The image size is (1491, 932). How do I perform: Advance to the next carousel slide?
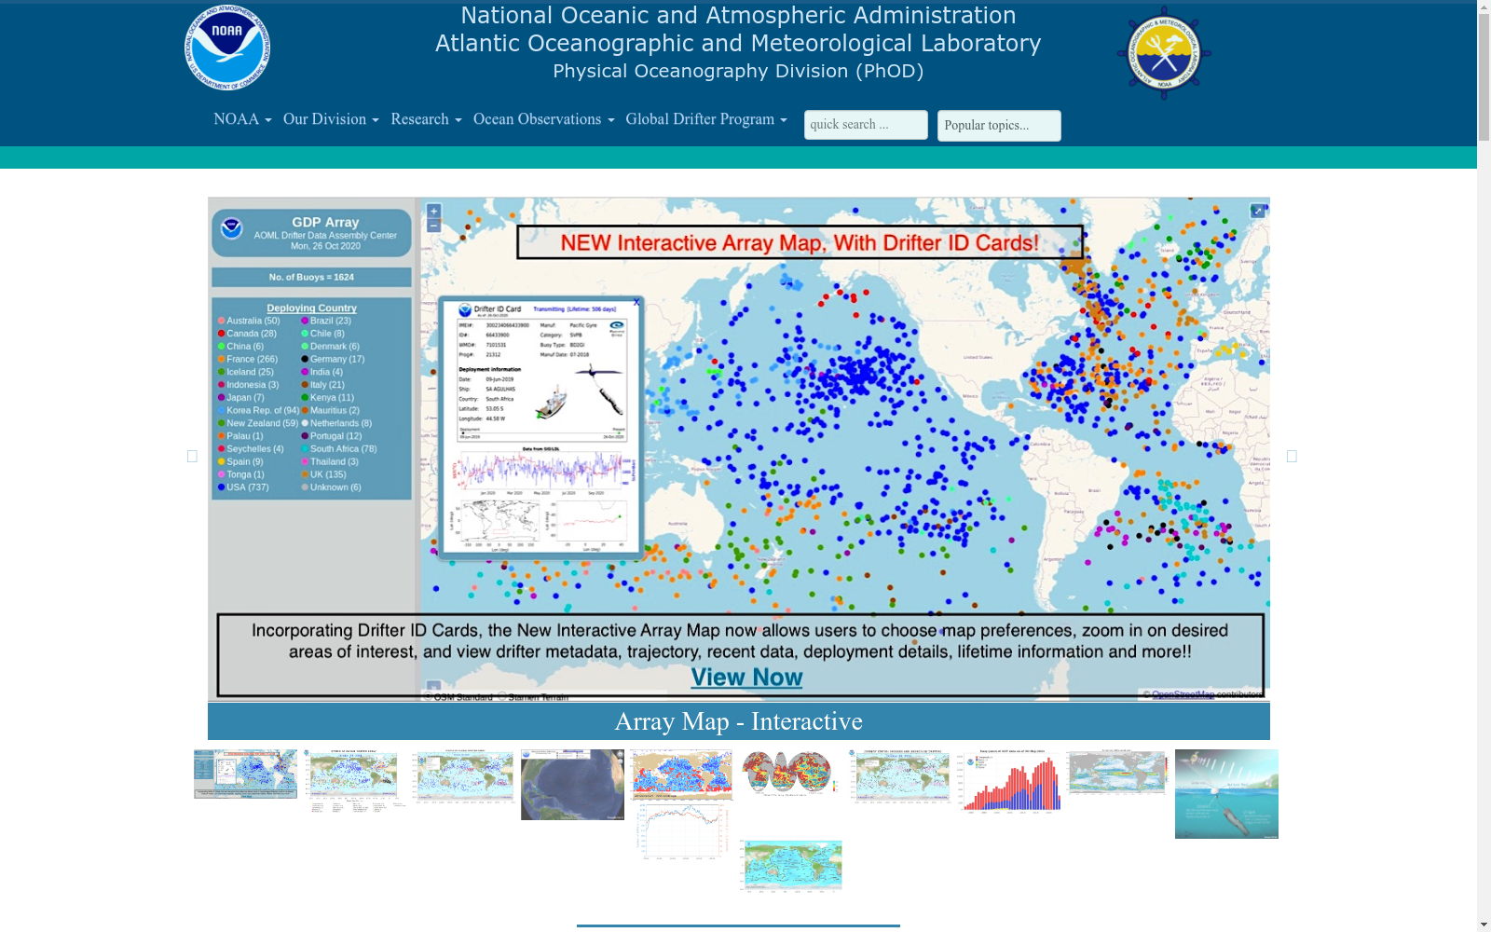tap(1292, 456)
